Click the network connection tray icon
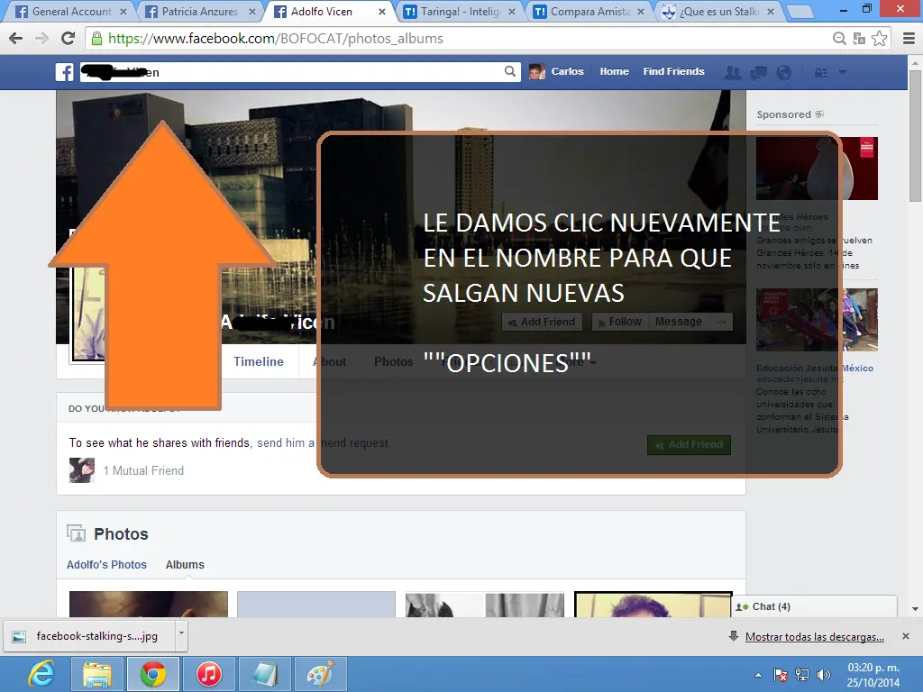This screenshot has height=692, width=923. (x=802, y=675)
